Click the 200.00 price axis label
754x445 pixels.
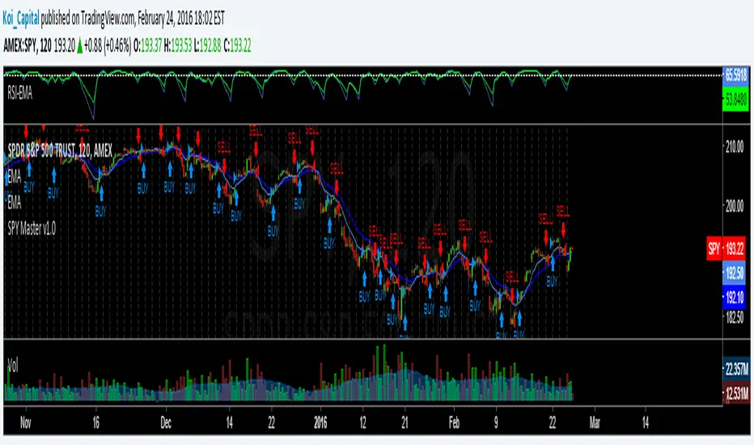click(x=735, y=206)
